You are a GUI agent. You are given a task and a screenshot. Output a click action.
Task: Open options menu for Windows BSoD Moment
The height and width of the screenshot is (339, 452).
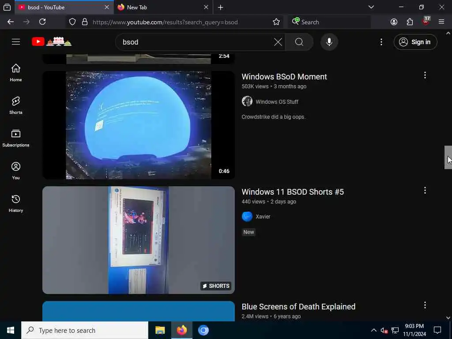(x=425, y=75)
